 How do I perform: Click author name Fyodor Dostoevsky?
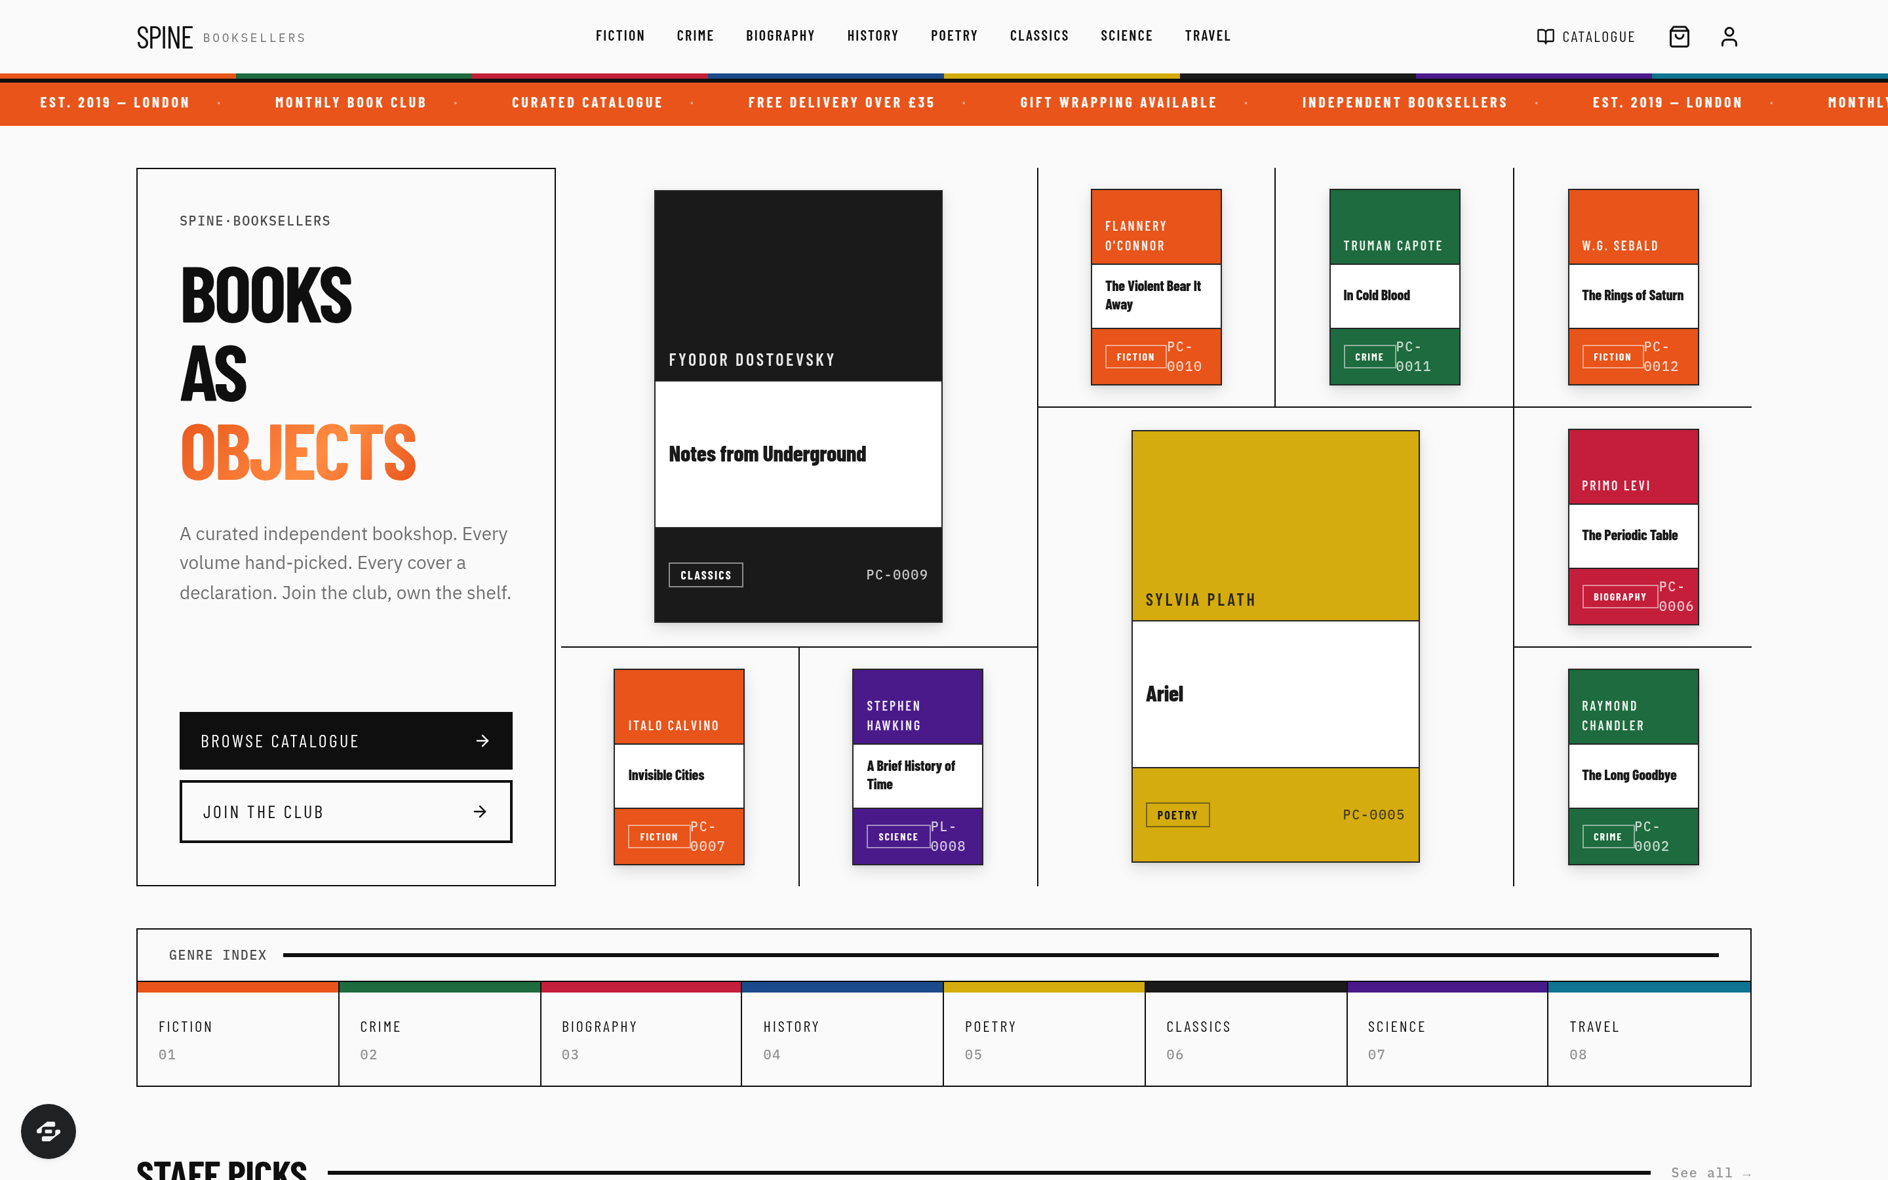[751, 360]
